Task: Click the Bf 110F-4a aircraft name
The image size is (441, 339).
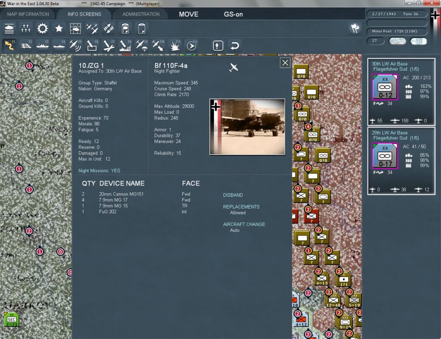Action: pyautogui.click(x=171, y=65)
